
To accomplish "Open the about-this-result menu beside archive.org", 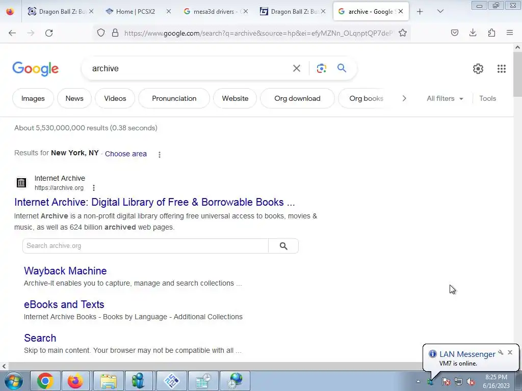I will pos(94,188).
